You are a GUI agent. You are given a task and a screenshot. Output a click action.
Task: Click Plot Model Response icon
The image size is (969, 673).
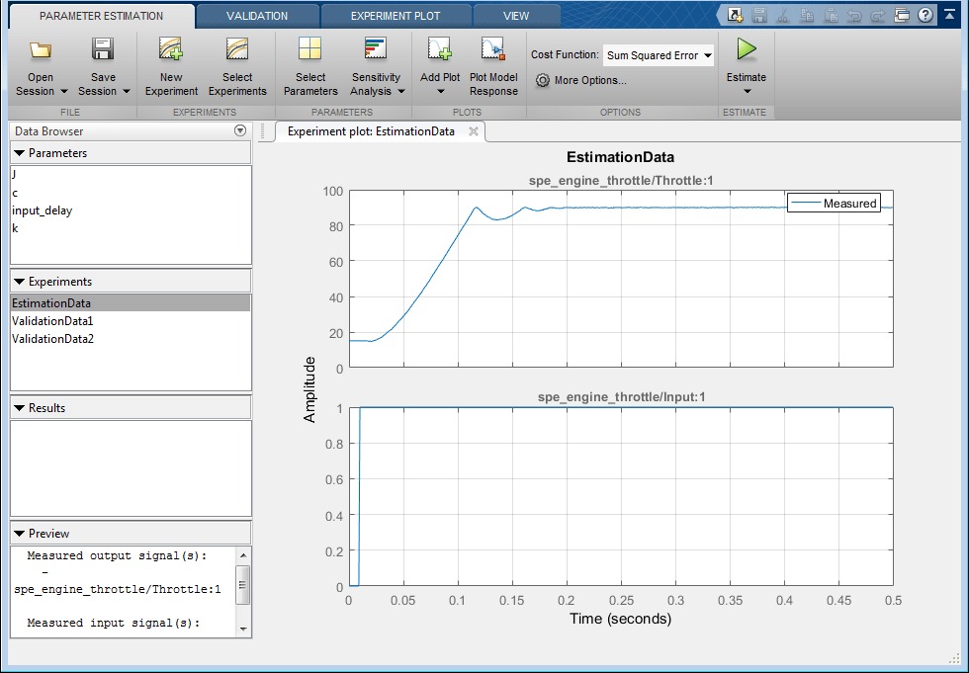coord(493,48)
